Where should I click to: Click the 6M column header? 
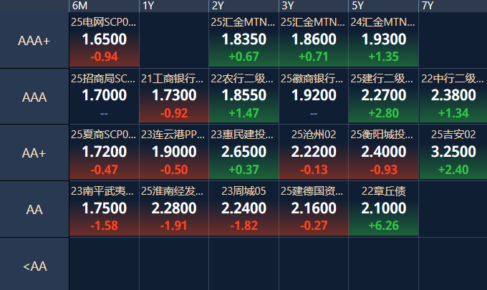pyautogui.click(x=104, y=6)
